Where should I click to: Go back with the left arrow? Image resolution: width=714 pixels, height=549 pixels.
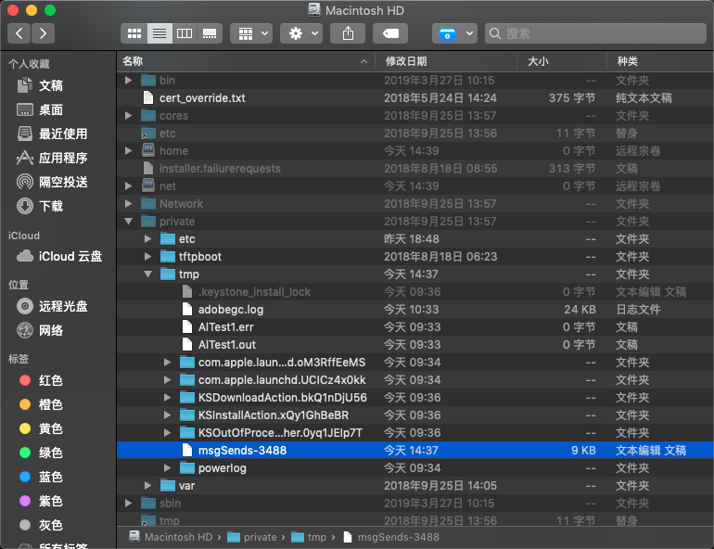click(x=19, y=33)
